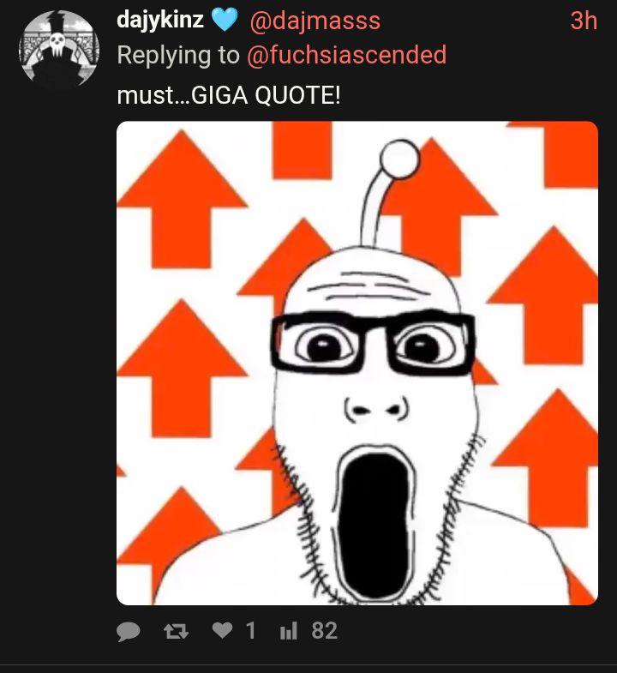
Task: Click the 'Replying to' label text
Action: [178, 55]
